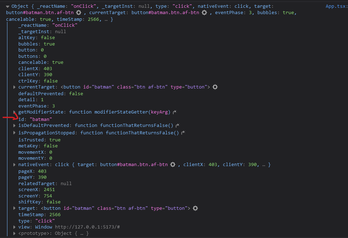Select the '_reactName: "onClick"' property row
This screenshot has width=348, height=238.
48,25
